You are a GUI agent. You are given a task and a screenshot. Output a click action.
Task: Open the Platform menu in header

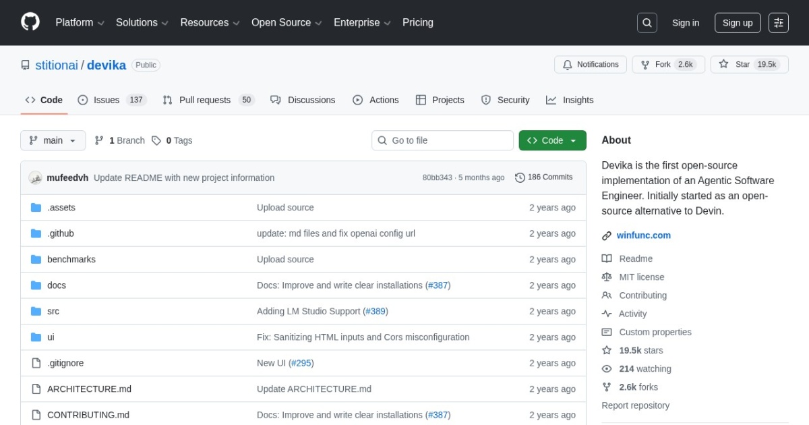tap(80, 23)
